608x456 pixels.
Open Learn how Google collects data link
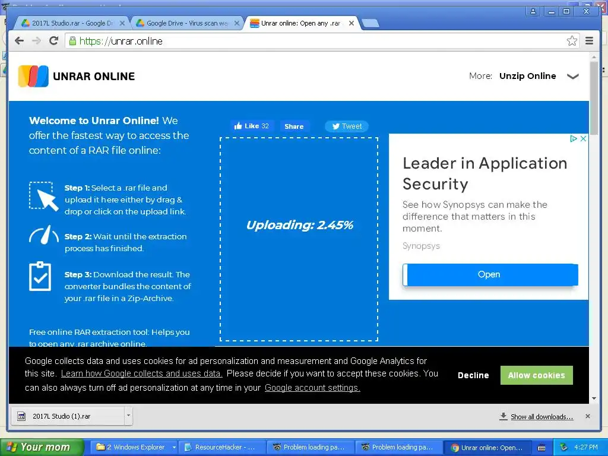141,373
